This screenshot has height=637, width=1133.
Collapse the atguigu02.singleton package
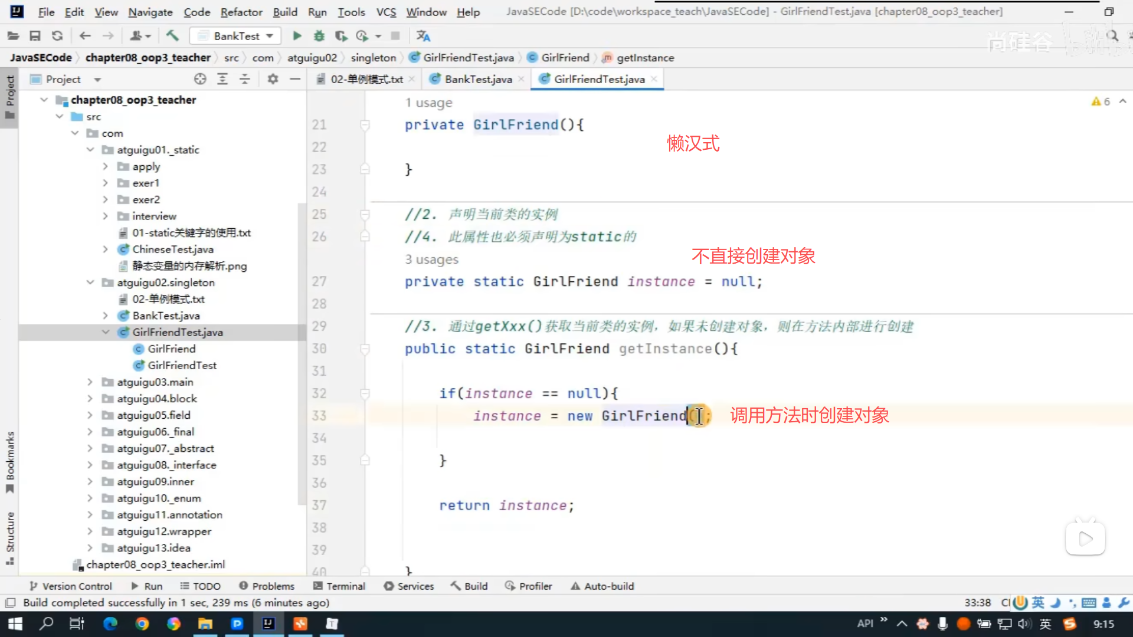pos(90,283)
